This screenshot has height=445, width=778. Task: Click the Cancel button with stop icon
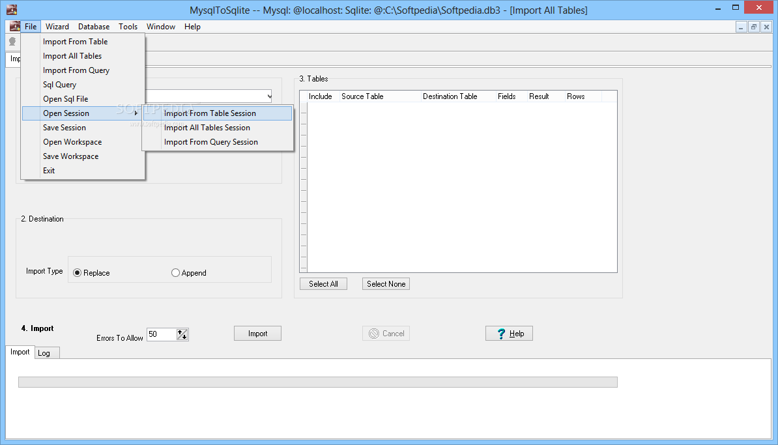point(386,334)
